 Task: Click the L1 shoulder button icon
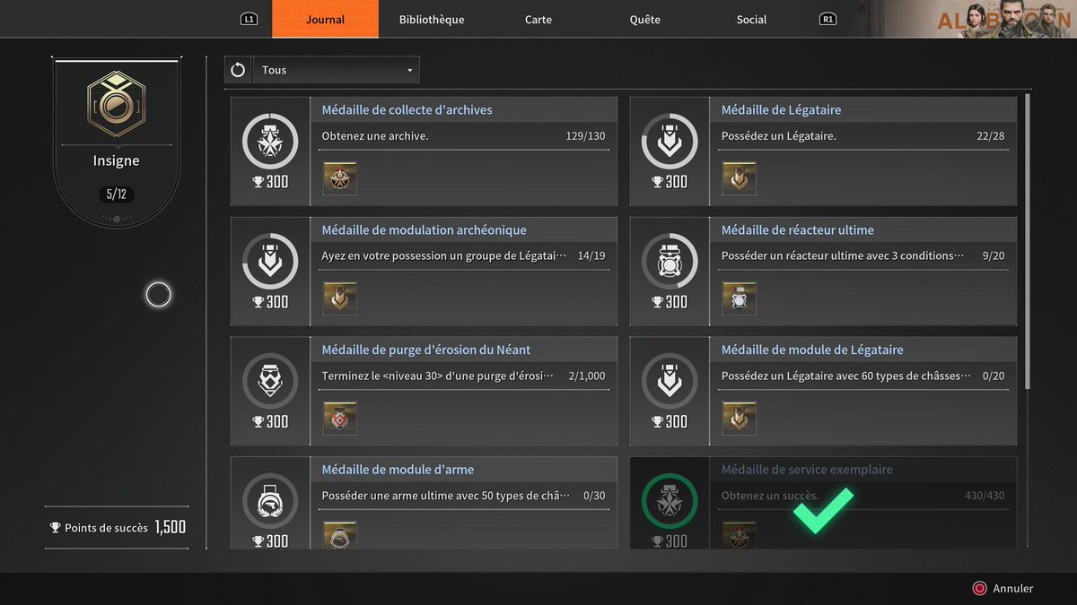coord(250,19)
